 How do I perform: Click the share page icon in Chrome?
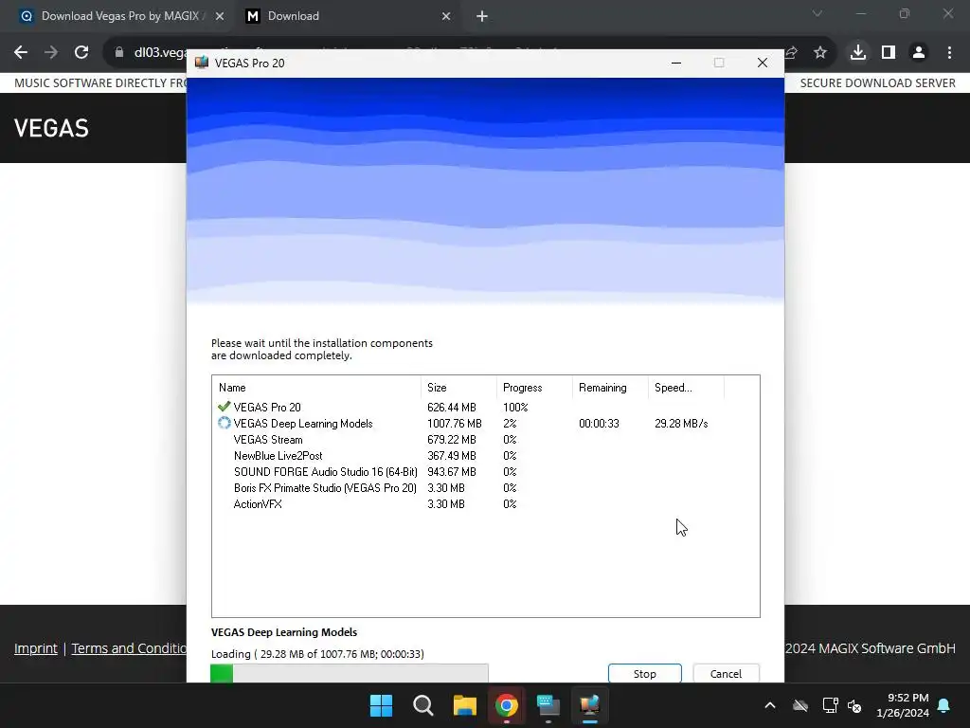pyautogui.click(x=791, y=53)
